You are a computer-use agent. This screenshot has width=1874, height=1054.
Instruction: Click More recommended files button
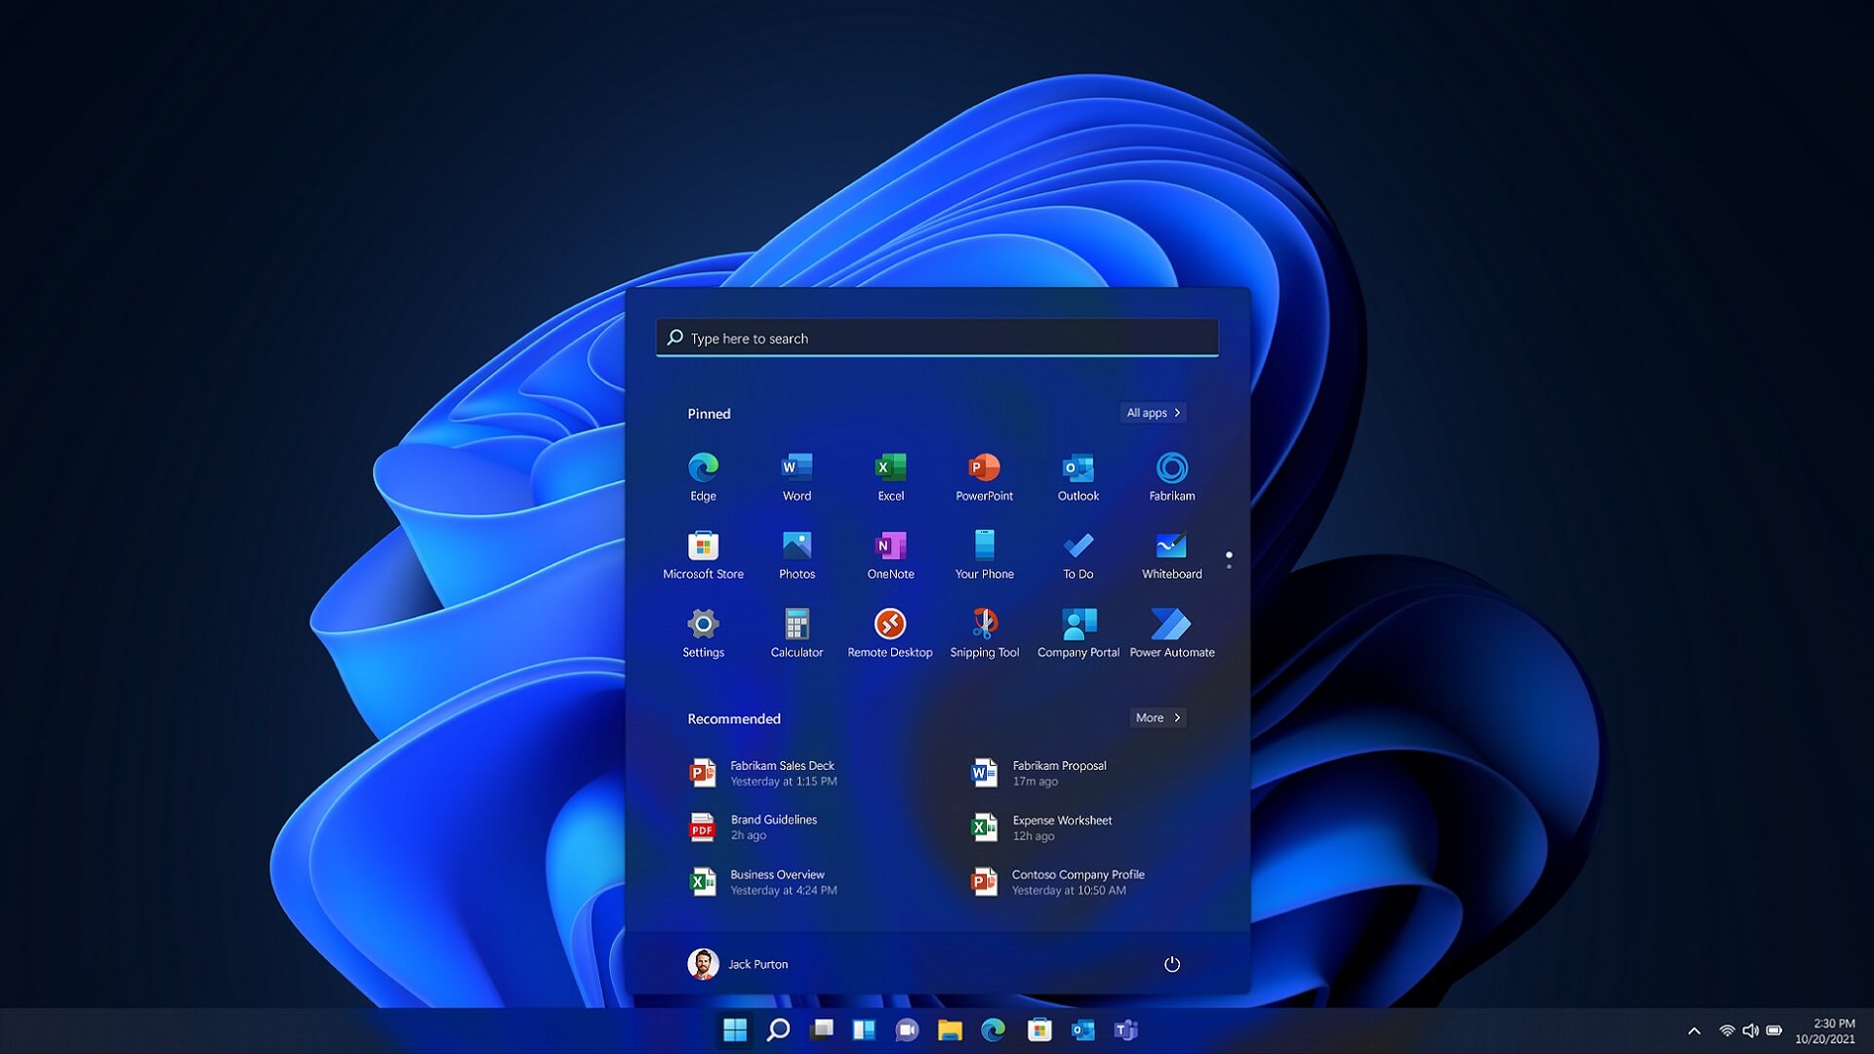click(x=1157, y=717)
